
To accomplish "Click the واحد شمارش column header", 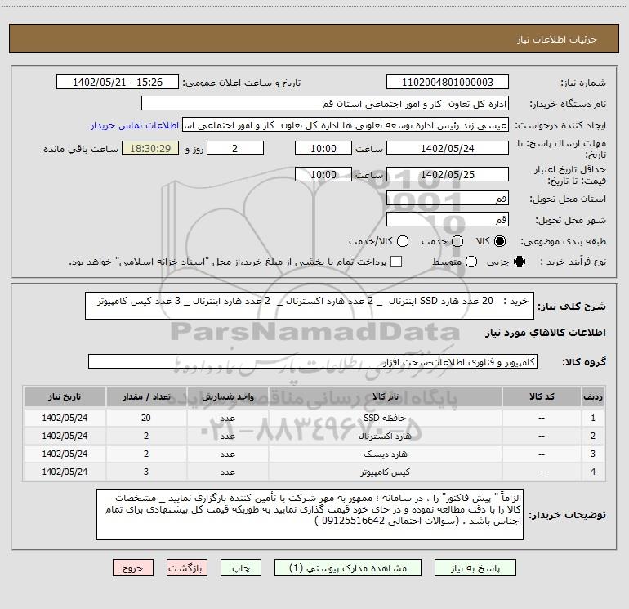I will [x=227, y=396].
